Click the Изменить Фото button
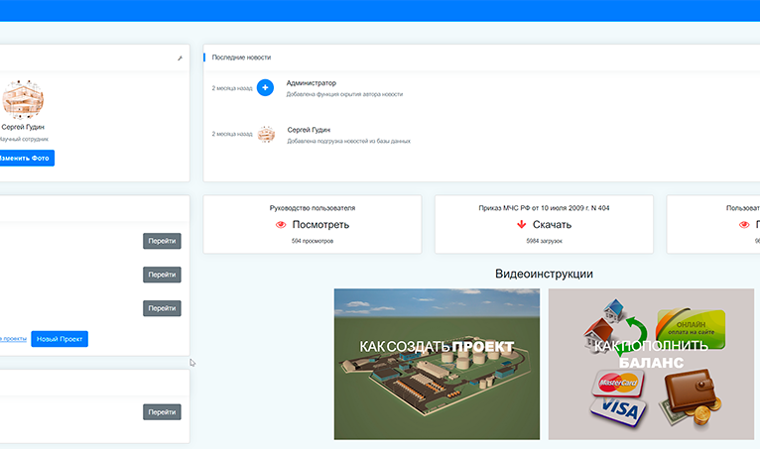This screenshot has width=760, height=449. [x=26, y=158]
